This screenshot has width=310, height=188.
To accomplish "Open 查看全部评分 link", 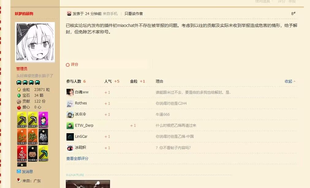I will pos(77,159).
